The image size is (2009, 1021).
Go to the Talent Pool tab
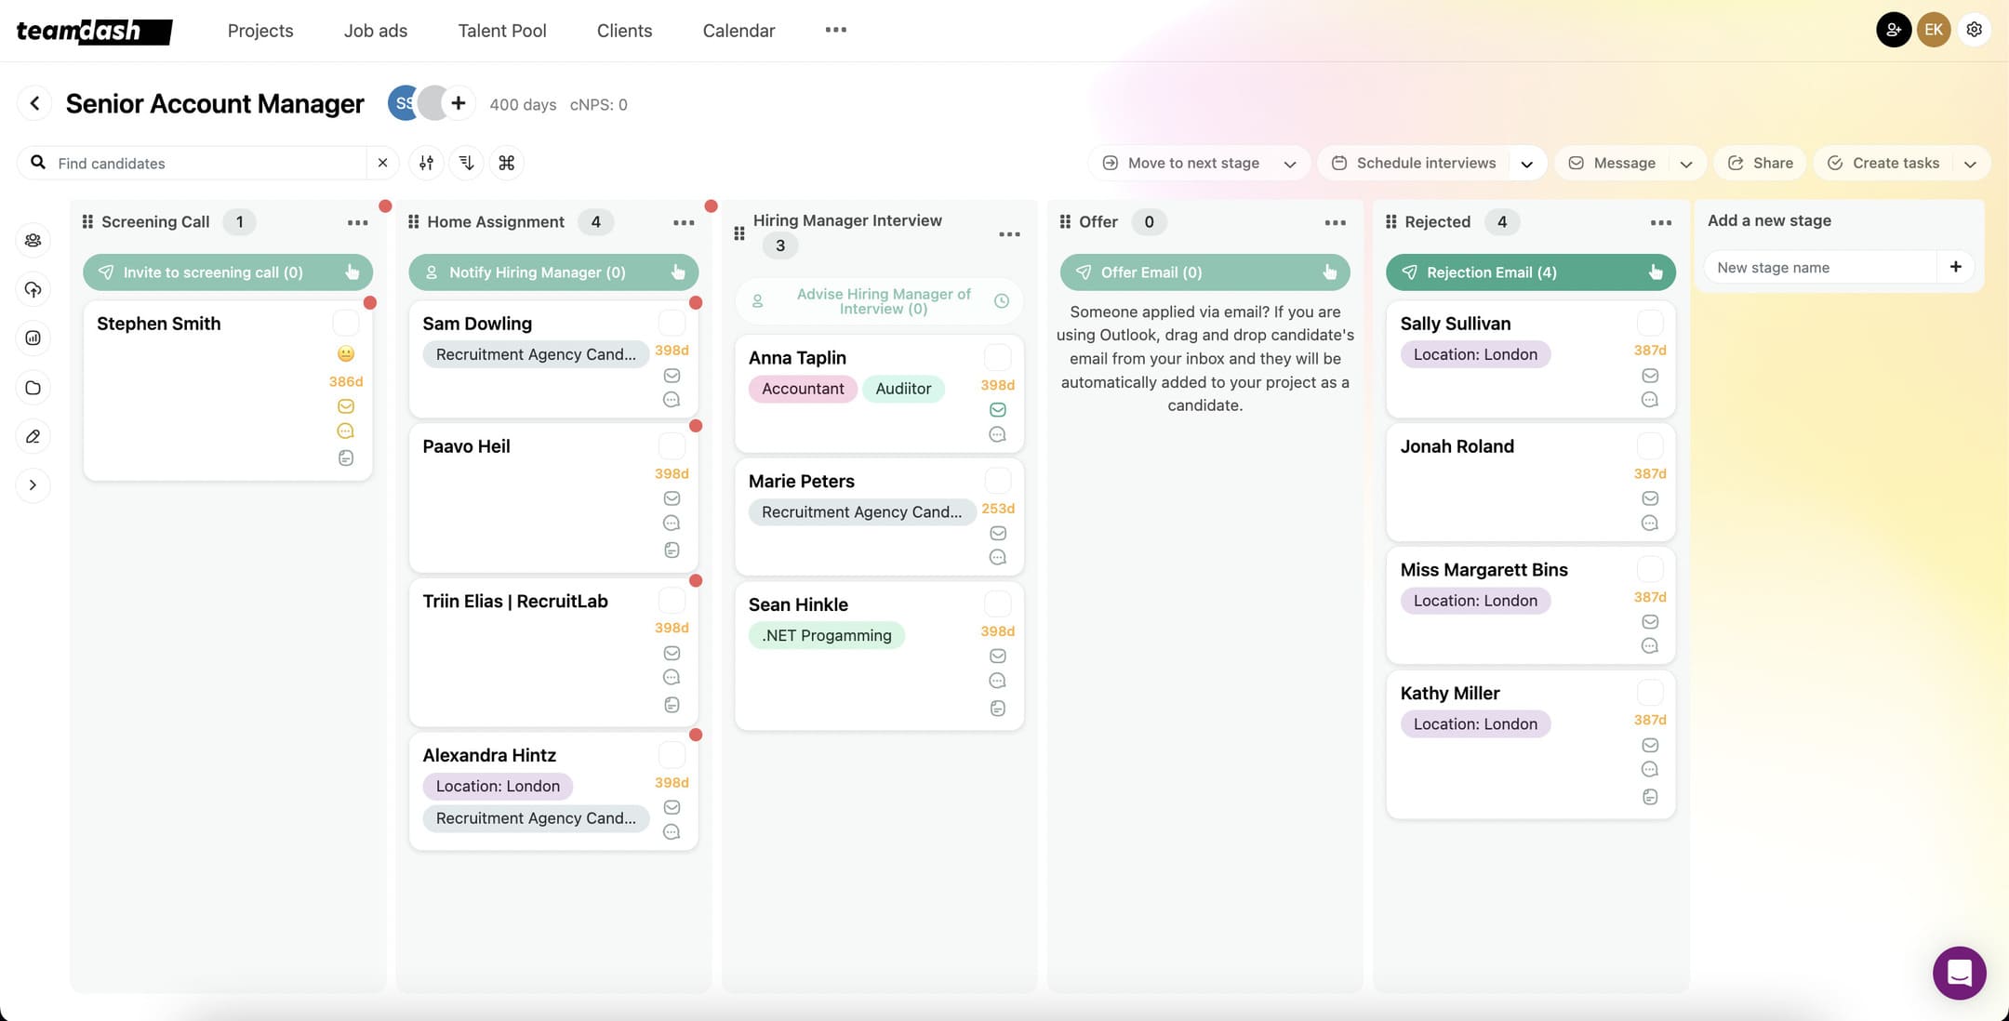pos(502,31)
